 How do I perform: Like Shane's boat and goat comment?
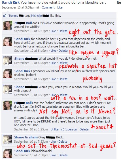[x=53, y=95]
